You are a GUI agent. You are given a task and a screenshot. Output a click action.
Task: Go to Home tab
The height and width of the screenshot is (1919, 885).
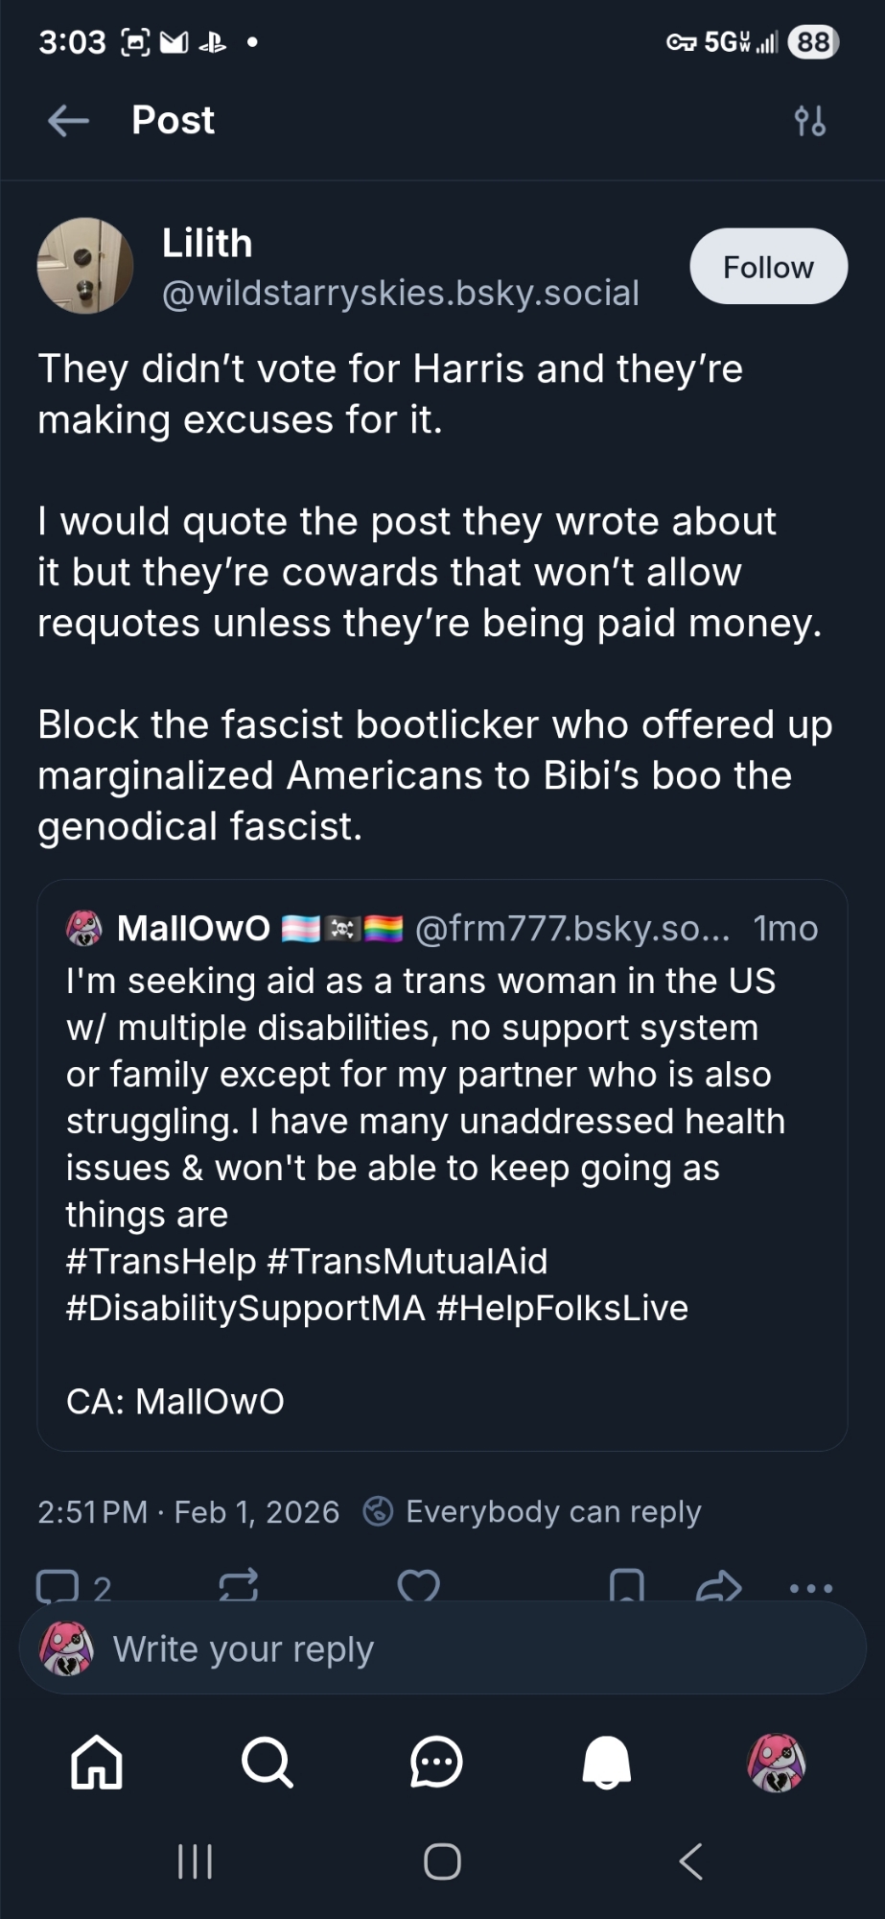[97, 1763]
